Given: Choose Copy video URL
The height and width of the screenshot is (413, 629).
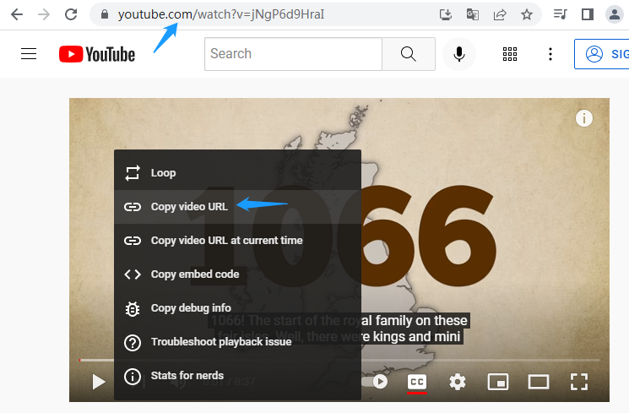Looking at the screenshot, I should click(237, 207).
